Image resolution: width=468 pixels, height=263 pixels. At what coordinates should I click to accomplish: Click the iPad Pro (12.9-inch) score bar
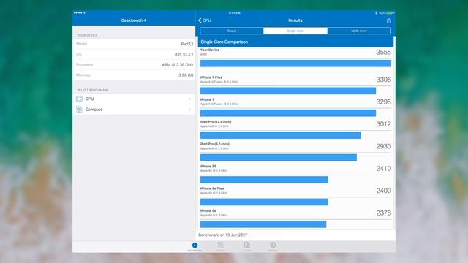[280, 135]
